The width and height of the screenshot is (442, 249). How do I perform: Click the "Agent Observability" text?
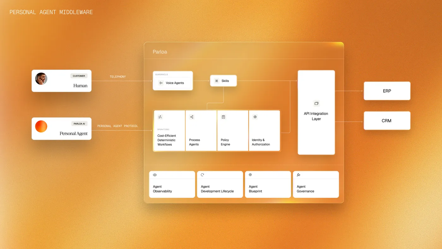[x=162, y=189]
